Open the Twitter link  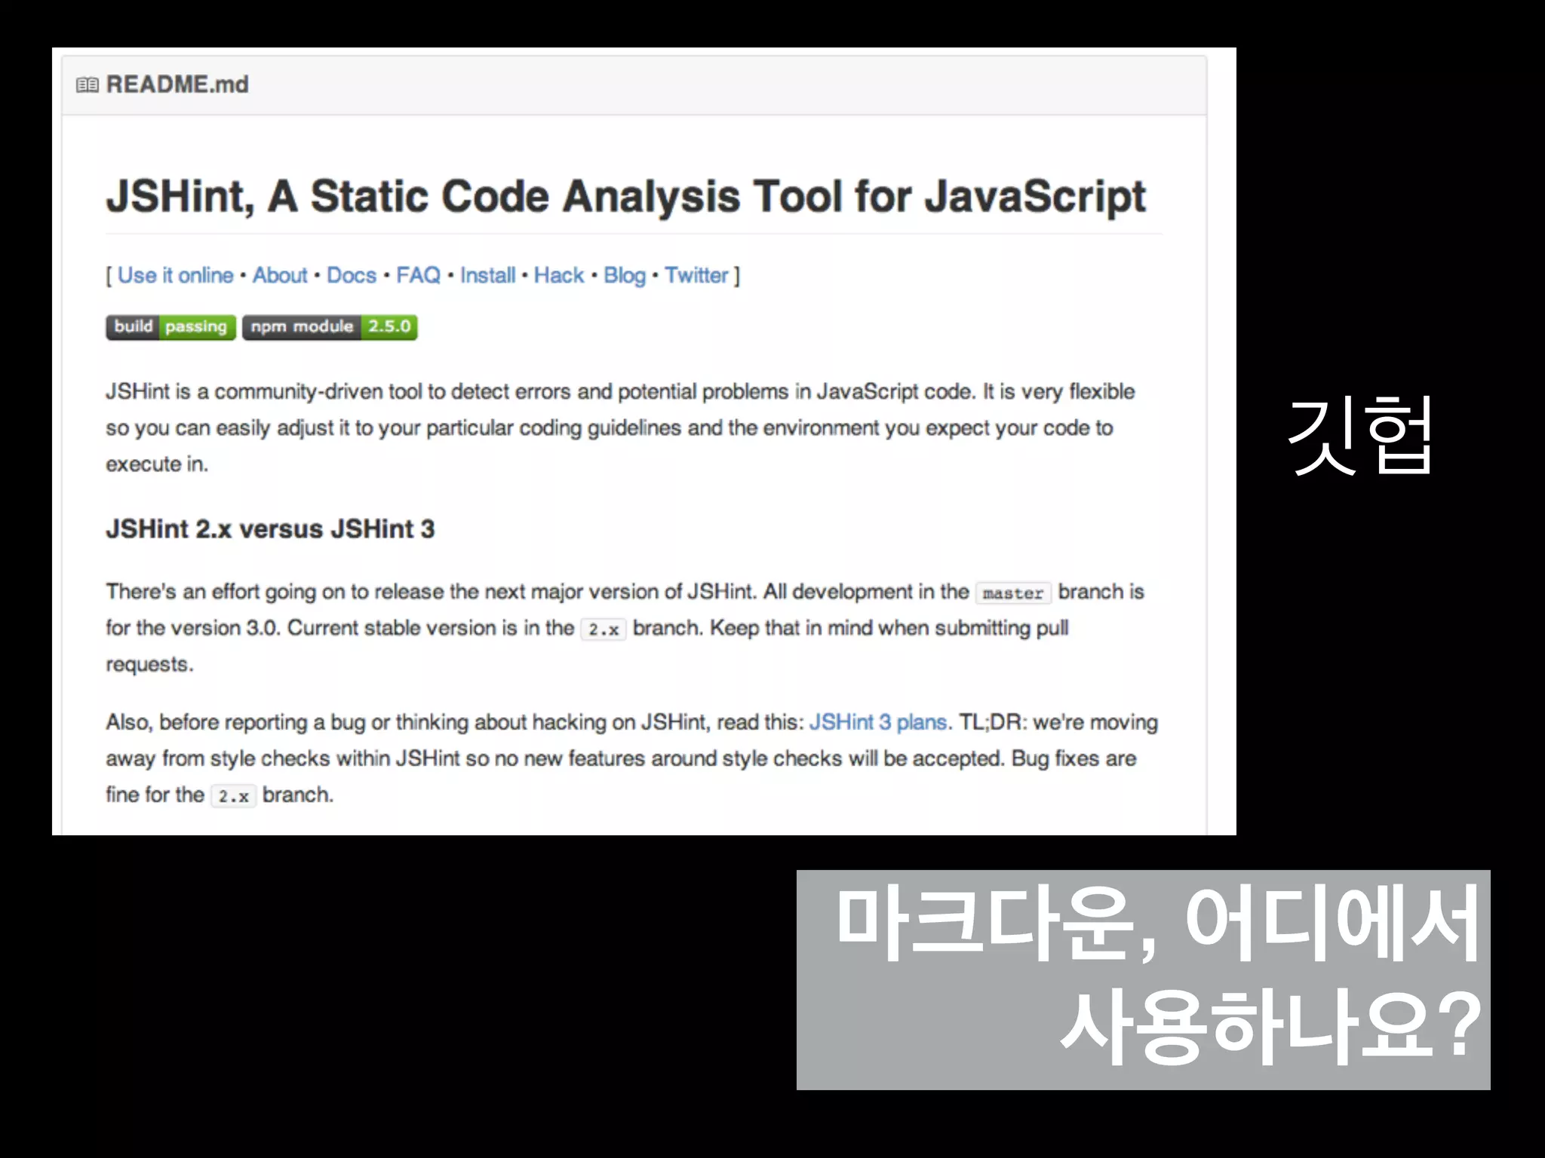(696, 275)
